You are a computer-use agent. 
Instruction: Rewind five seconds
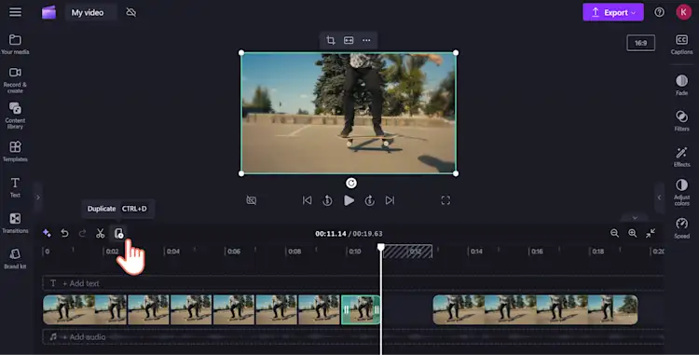pos(328,200)
